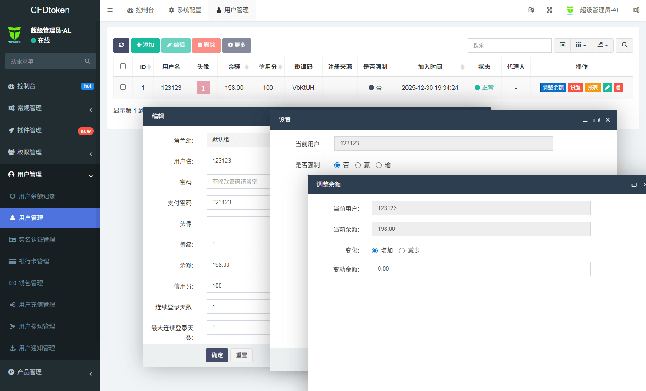Click the 变动金额 input field
This screenshot has width=646, height=391.
click(481, 269)
